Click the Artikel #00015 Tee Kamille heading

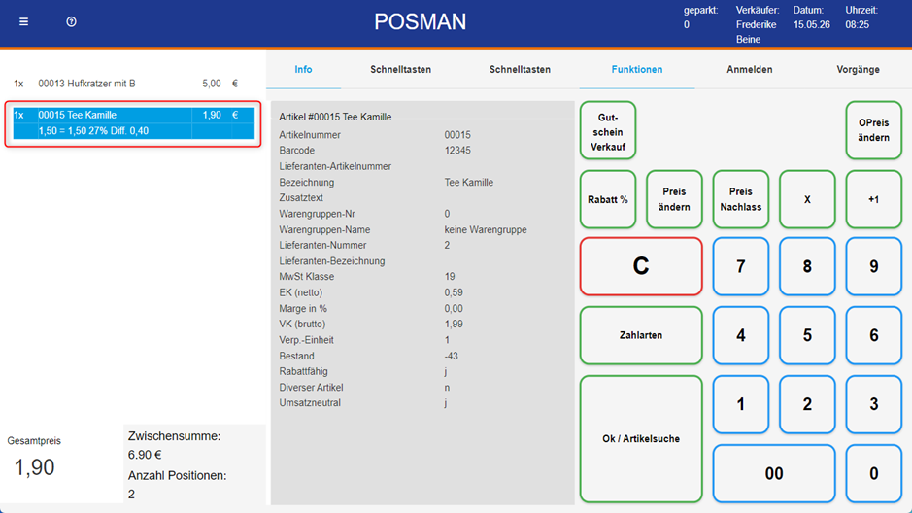pyautogui.click(x=335, y=117)
